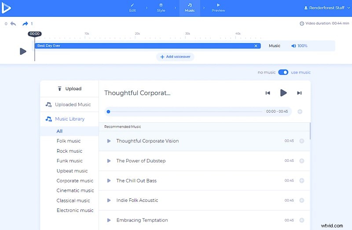Preview The Power of Dubstep track
Image resolution: width=352 pixels, height=230 pixels.
[109, 161]
